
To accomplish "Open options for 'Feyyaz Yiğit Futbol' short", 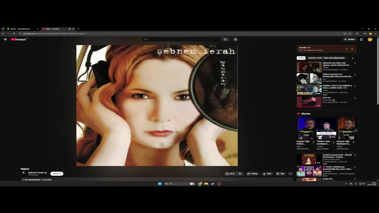I will [313, 142].
